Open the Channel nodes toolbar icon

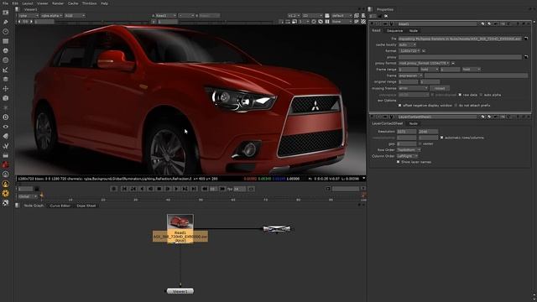6,41
